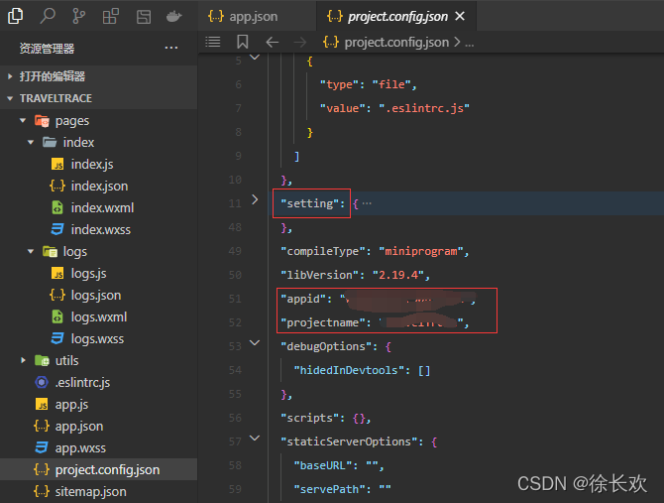Screen dimensions: 664x503
Task: Click the more actions ellipsis in explorer header
Action: click(x=171, y=48)
